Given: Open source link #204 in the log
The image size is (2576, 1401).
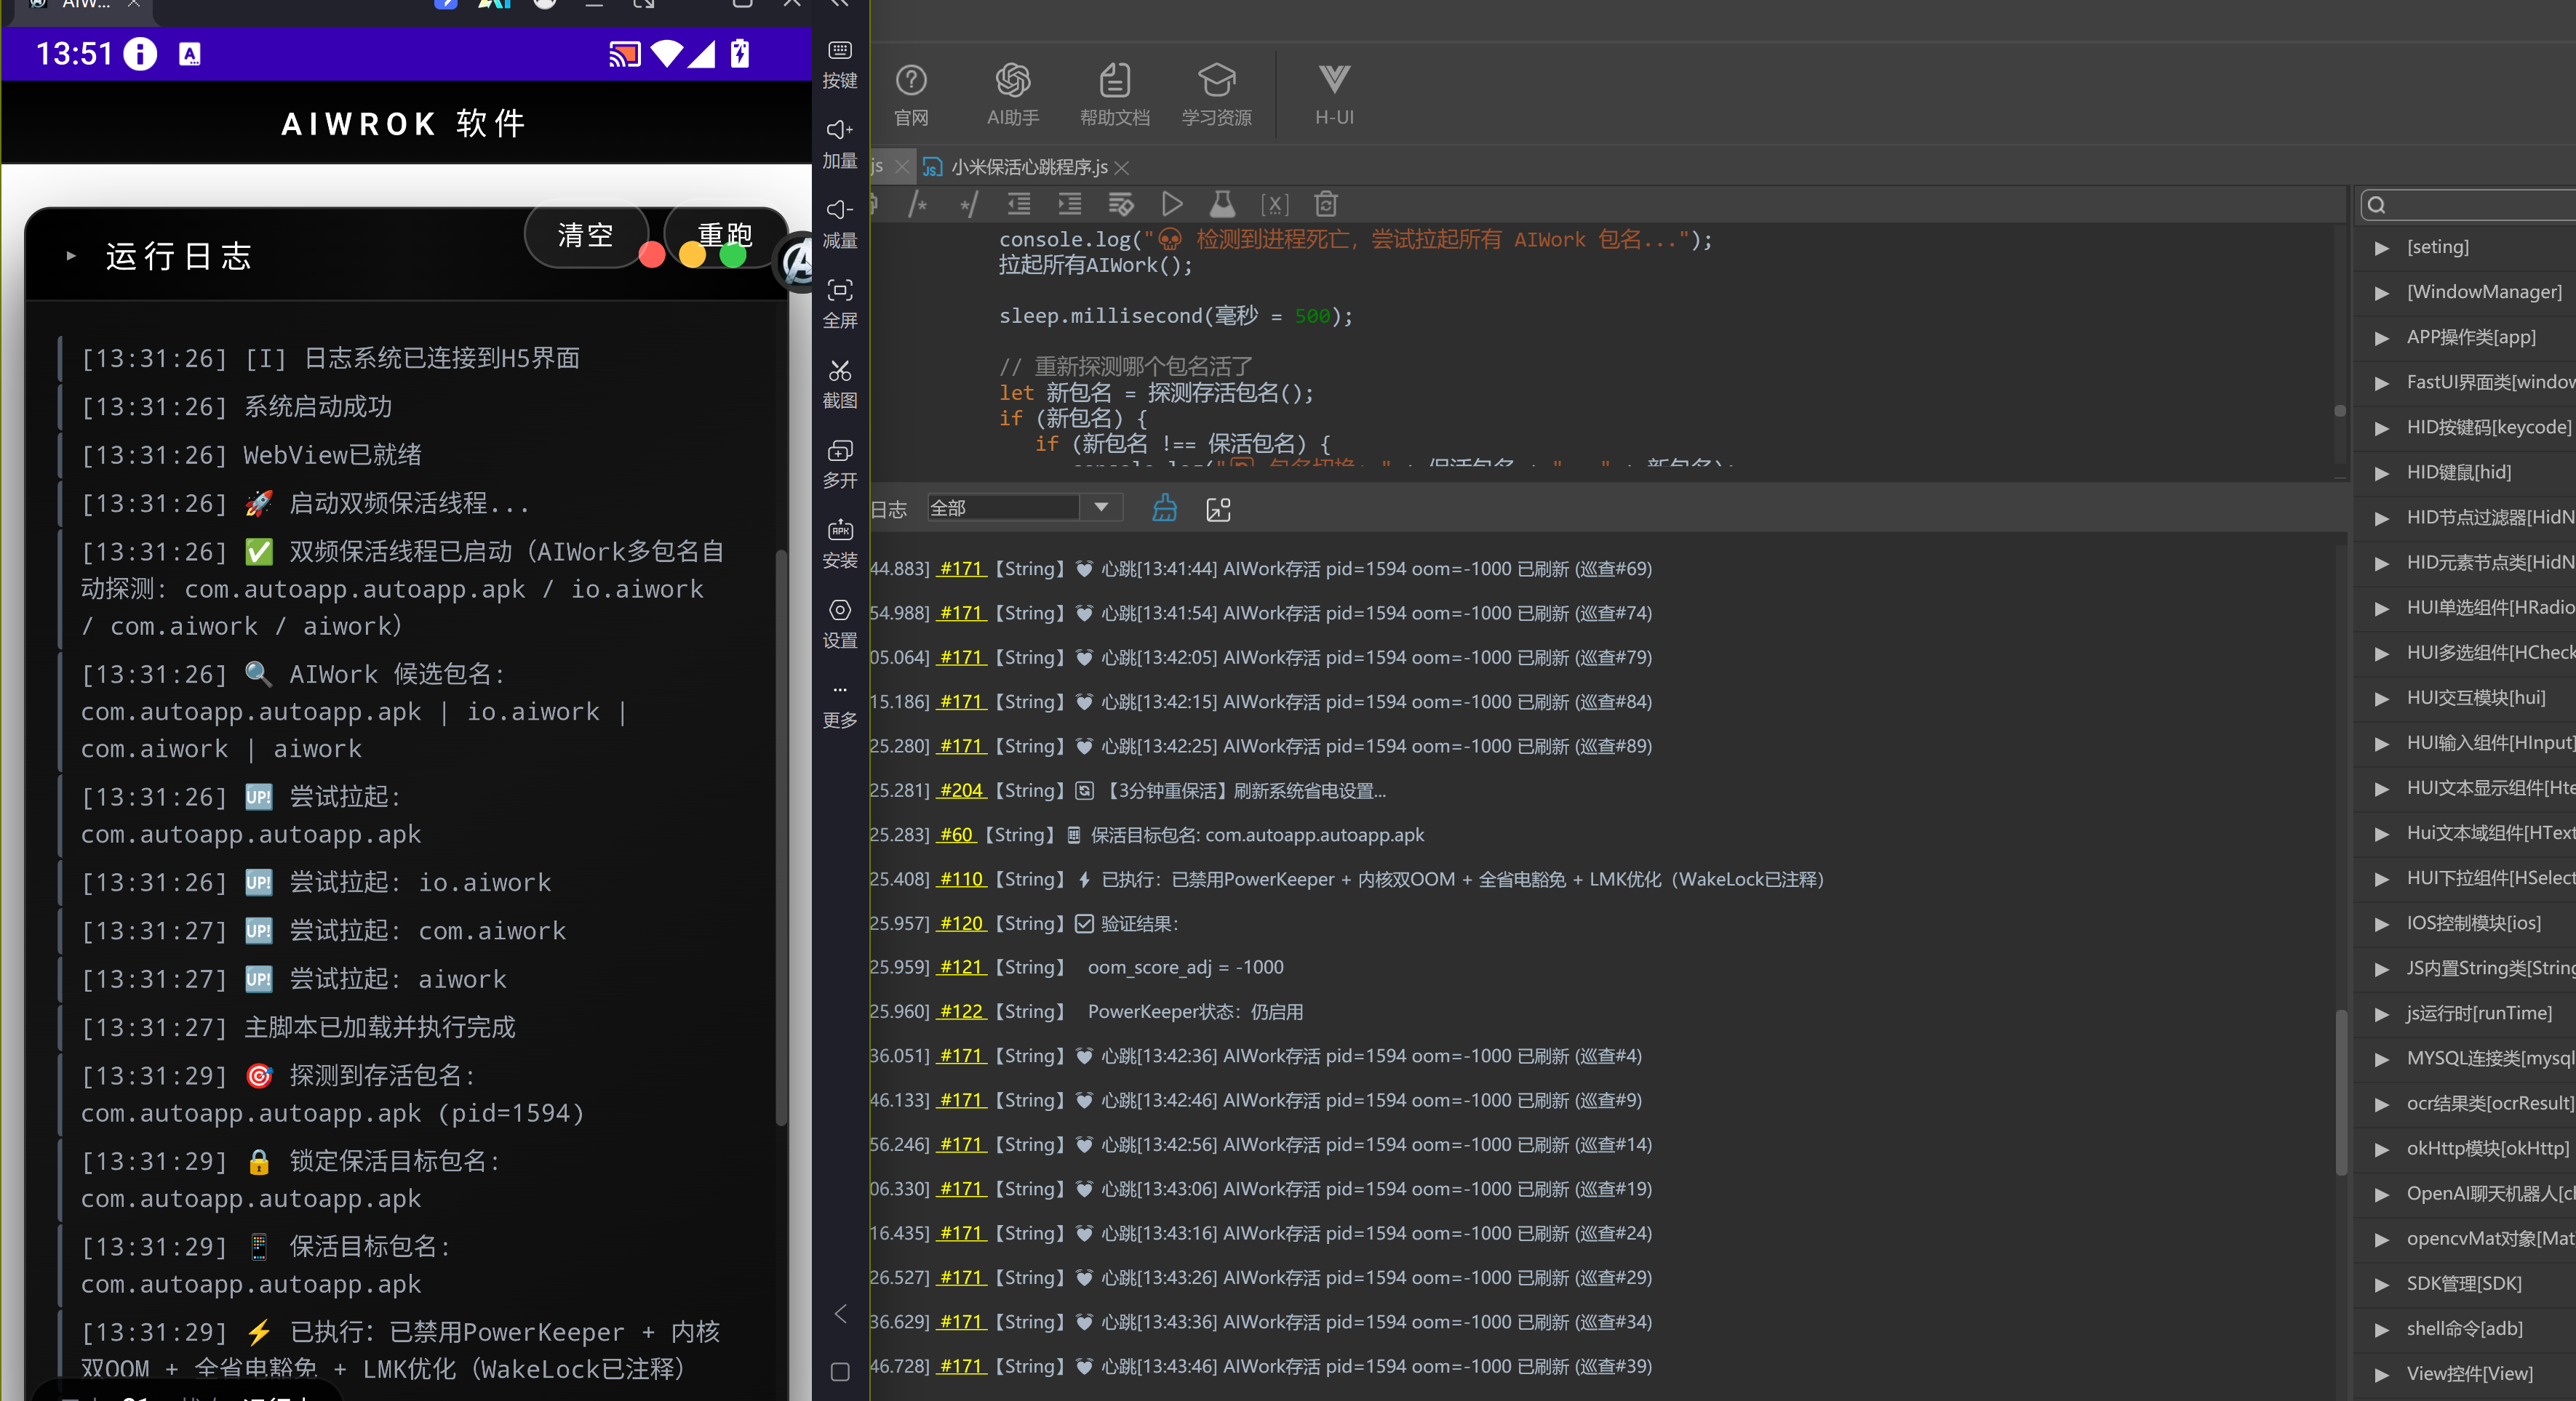Looking at the screenshot, I should (961, 790).
